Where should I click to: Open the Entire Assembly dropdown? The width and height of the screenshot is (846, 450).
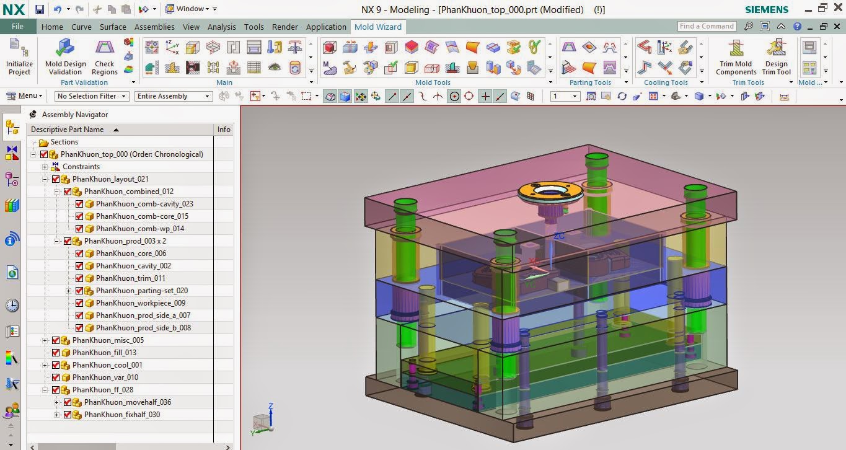coord(173,96)
